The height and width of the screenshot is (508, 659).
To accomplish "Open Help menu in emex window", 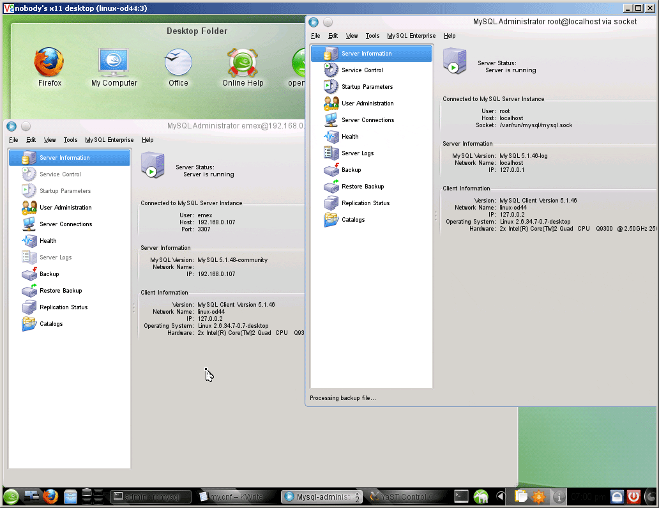I will coord(148,140).
